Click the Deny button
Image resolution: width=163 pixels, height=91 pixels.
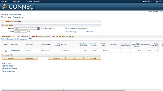pos(74,58)
